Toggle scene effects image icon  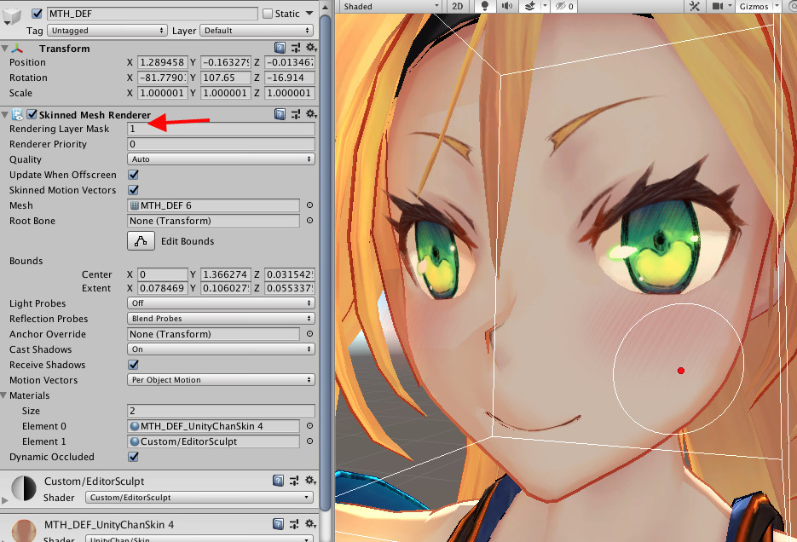(530, 6)
